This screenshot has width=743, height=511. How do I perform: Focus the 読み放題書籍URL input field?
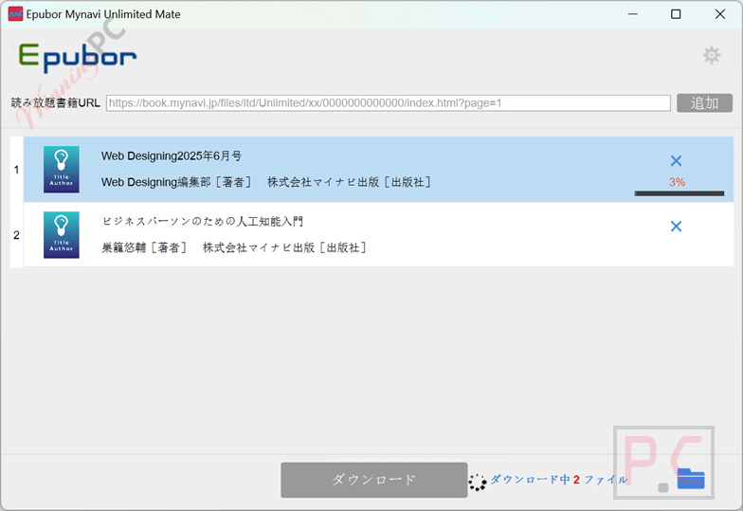click(389, 102)
